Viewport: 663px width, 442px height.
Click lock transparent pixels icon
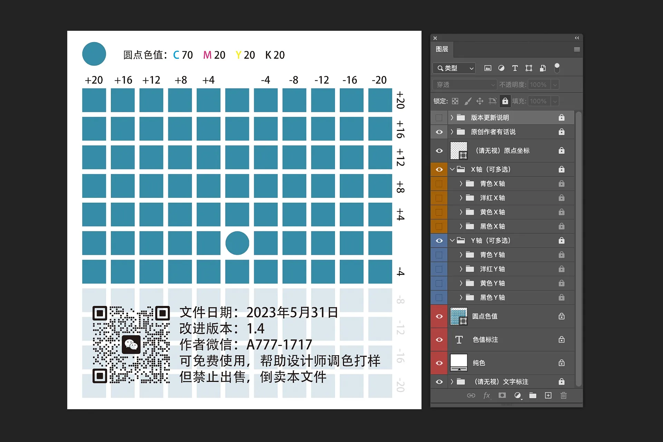[x=455, y=101]
